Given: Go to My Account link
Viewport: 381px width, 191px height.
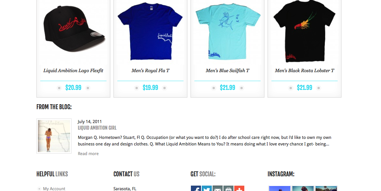Looking at the screenshot, I should (54, 189).
